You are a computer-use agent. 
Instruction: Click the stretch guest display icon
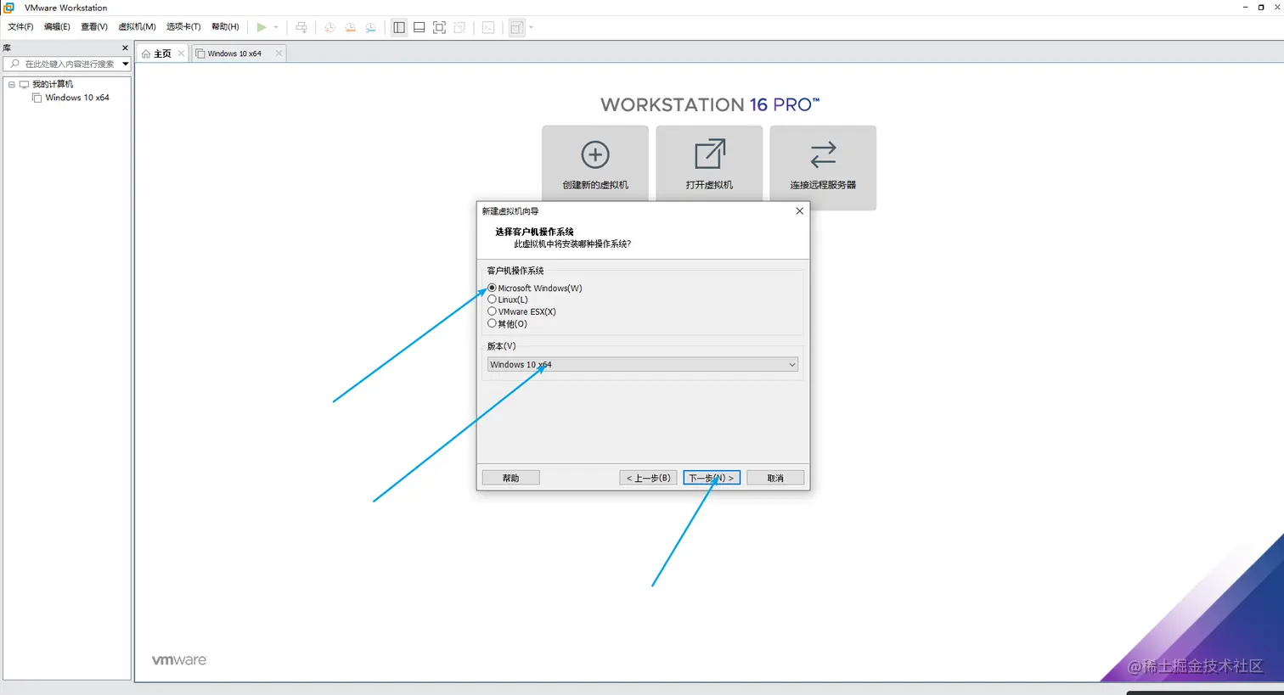(516, 27)
